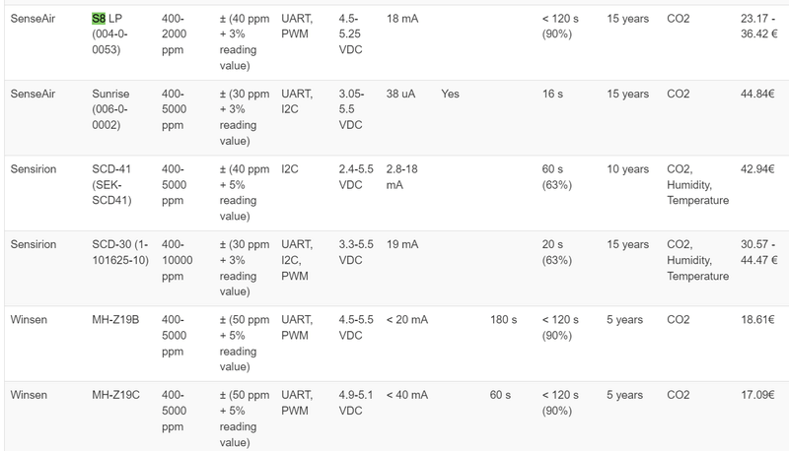Click the SCD-41 (SEK-SCD41) model text

pos(111,185)
